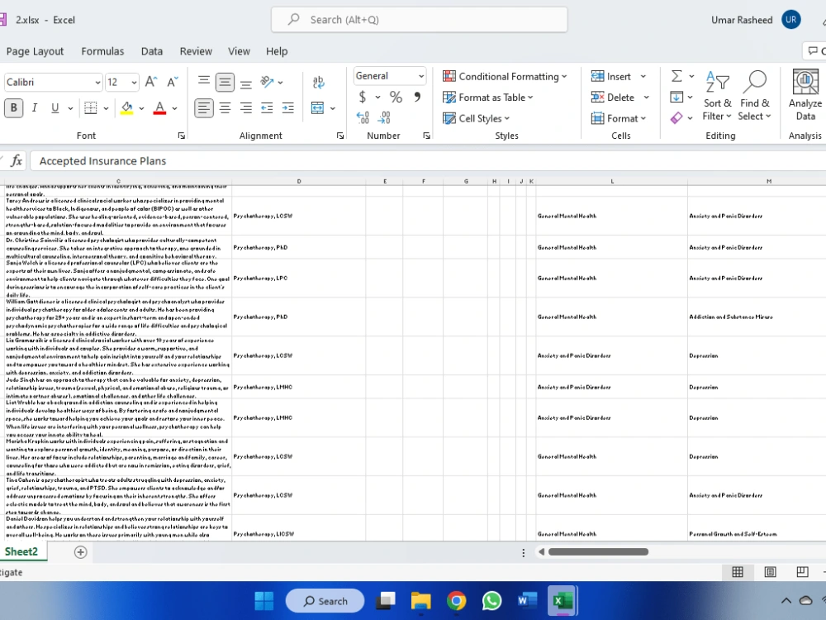Click Search box in title bar
The image size is (826, 620).
(x=420, y=20)
